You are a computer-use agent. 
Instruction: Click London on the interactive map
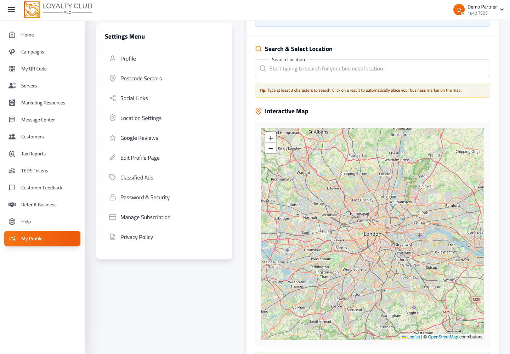(373, 234)
